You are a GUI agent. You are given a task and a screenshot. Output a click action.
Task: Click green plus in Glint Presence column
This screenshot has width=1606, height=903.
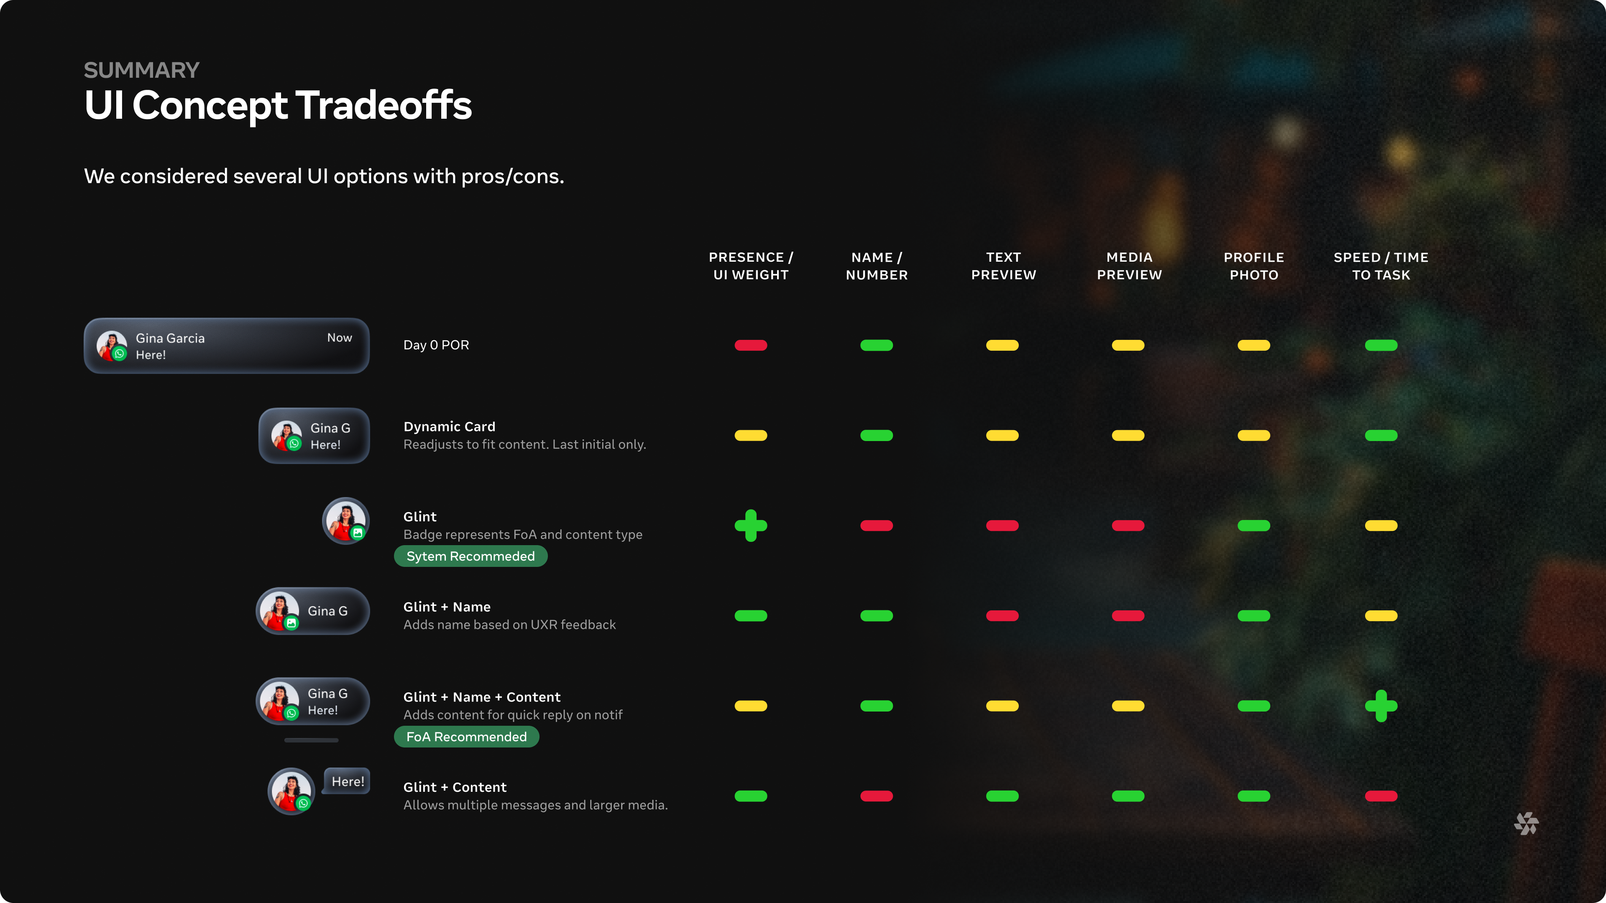[751, 525]
